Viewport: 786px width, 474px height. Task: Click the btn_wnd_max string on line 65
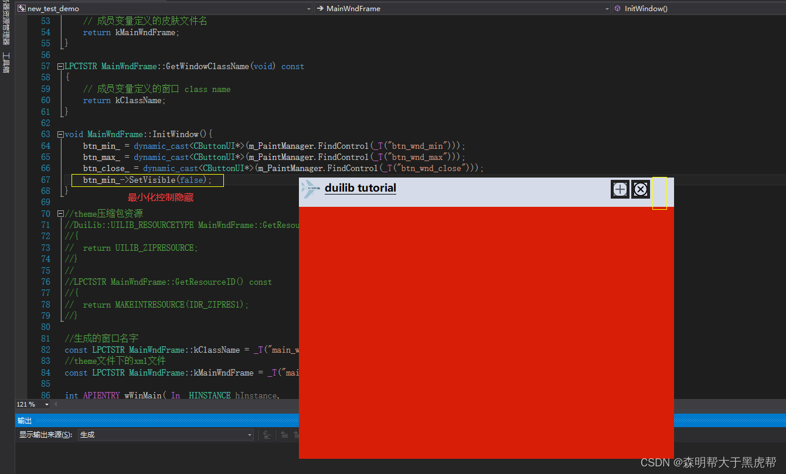[417, 158]
